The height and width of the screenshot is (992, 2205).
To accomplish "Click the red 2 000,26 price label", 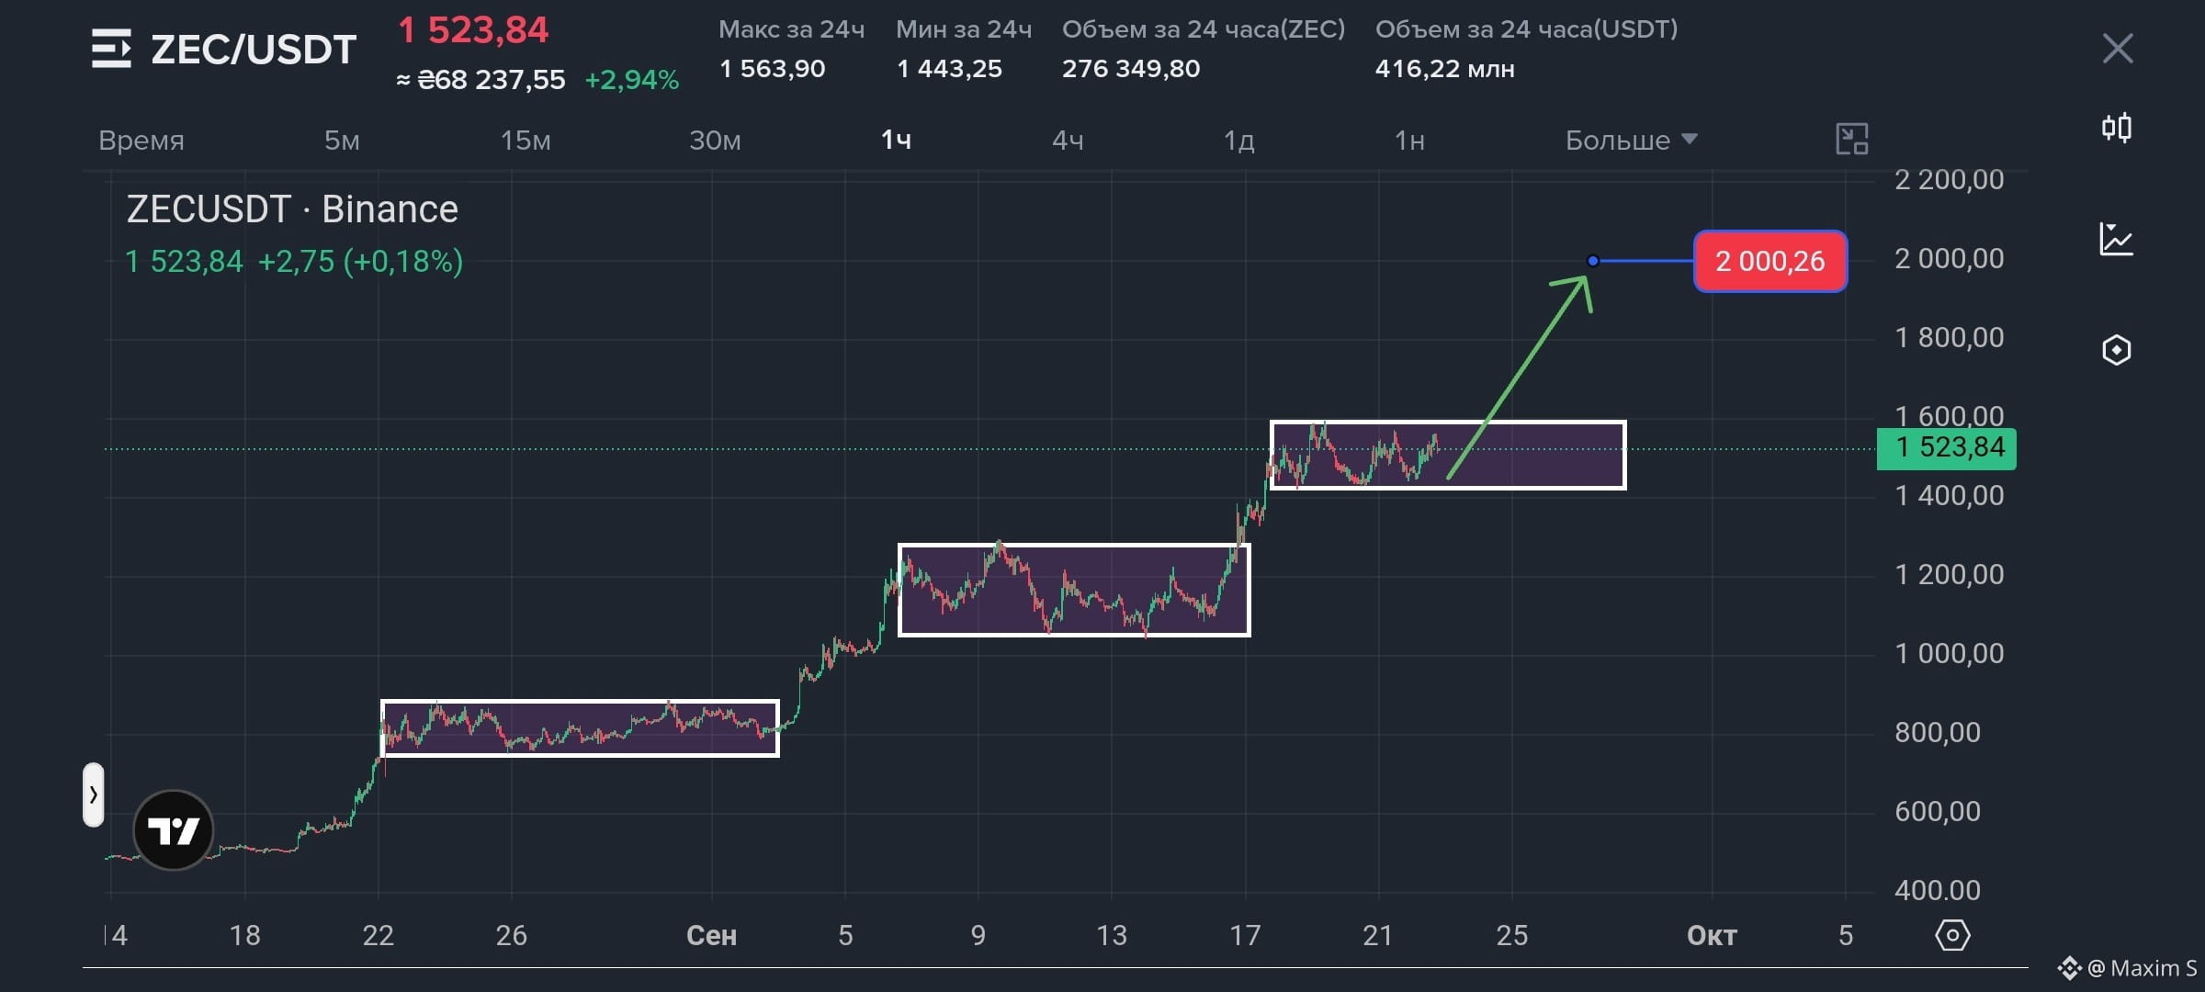I will pos(1770,262).
